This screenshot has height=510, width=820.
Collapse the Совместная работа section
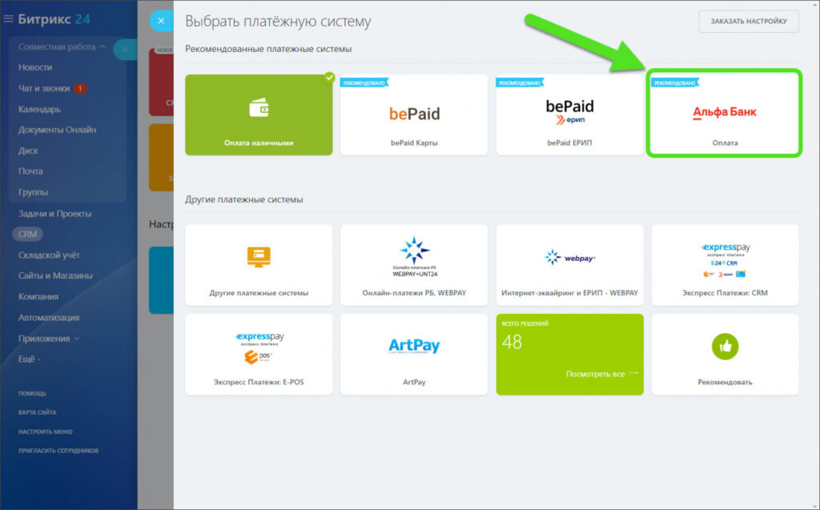(102, 47)
